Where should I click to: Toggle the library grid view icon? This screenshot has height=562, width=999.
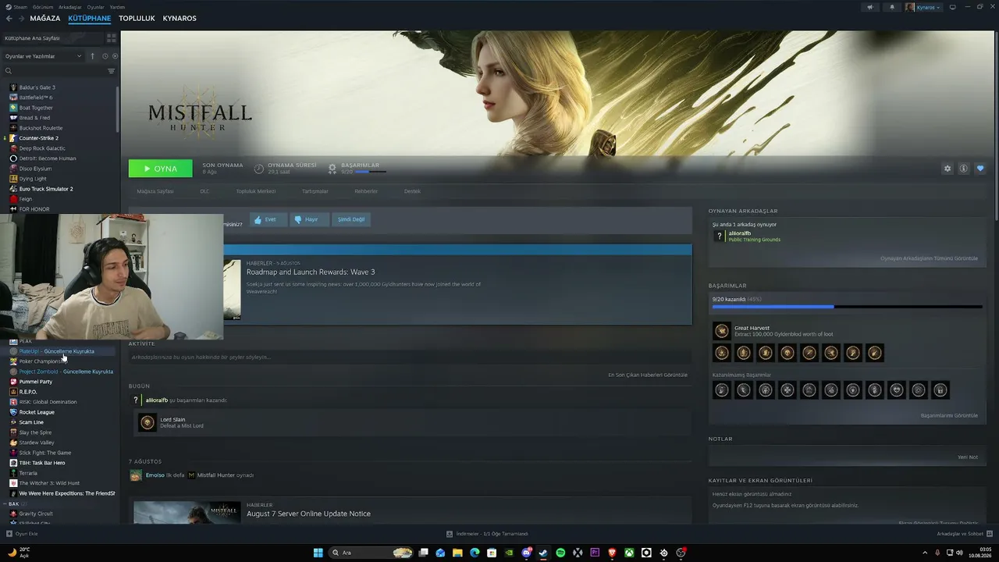coord(112,37)
